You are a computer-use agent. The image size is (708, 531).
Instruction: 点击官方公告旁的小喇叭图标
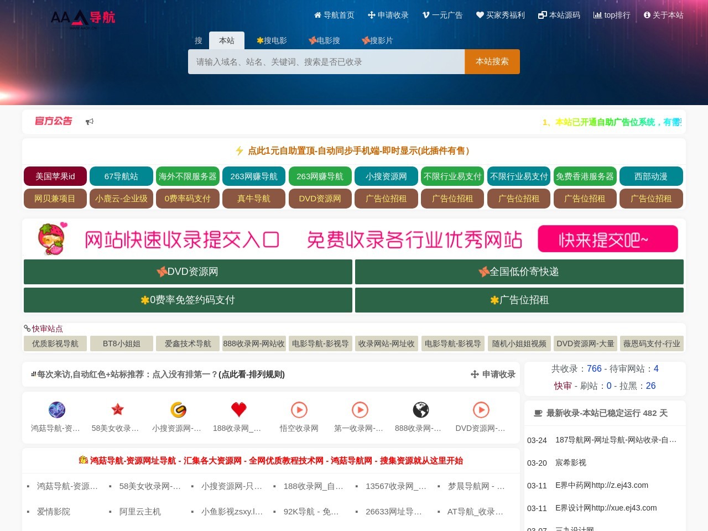point(90,121)
